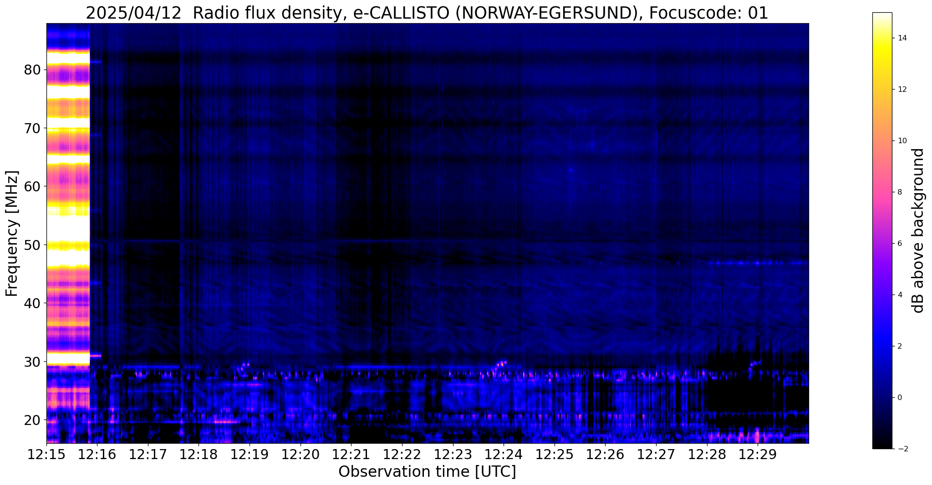Click the time tick label "12:27"
The height and width of the screenshot is (485, 932).
(656, 455)
